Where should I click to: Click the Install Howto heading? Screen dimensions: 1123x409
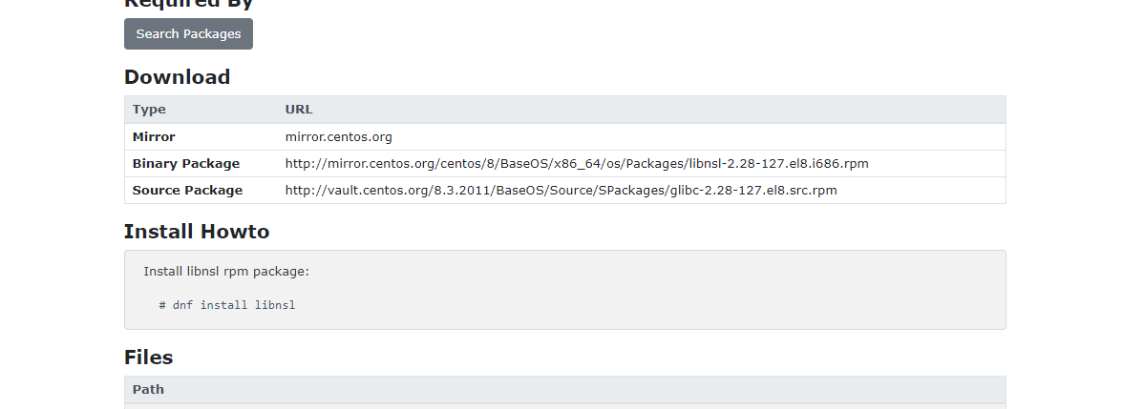(197, 232)
